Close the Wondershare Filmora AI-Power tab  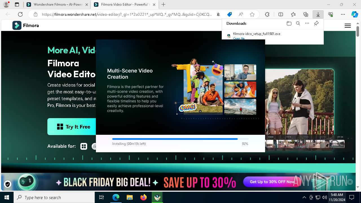(86, 5)
